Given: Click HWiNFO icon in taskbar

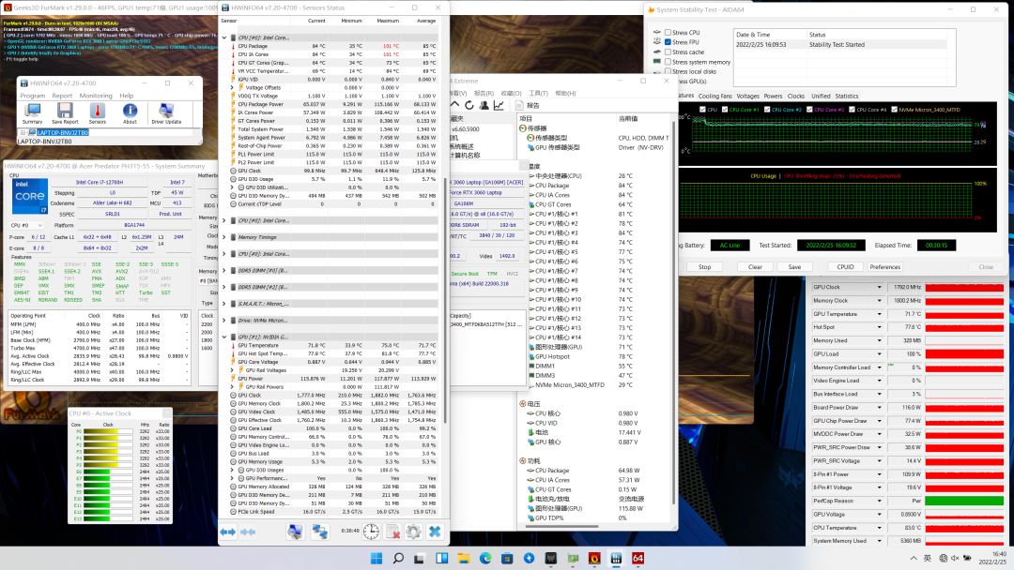Looking at the screenshot, I should pyautogui.click(x=616, y=559).
